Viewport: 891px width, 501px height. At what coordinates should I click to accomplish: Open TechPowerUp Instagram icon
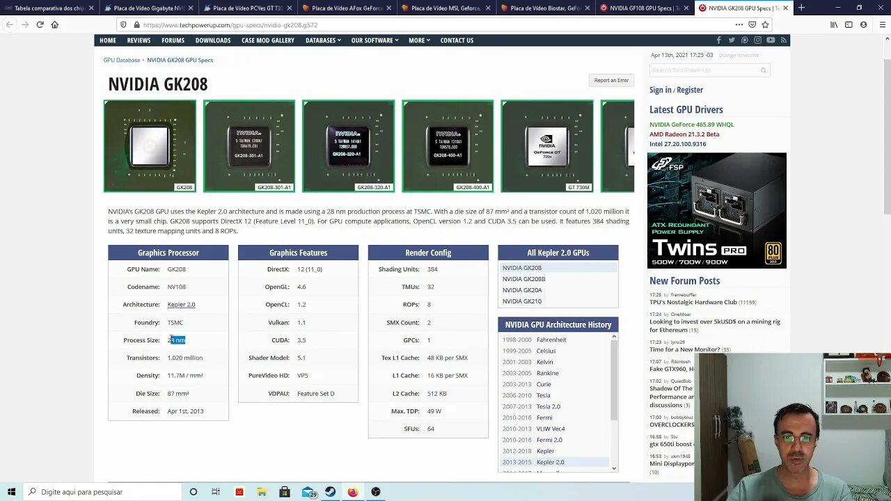[757, 40]
